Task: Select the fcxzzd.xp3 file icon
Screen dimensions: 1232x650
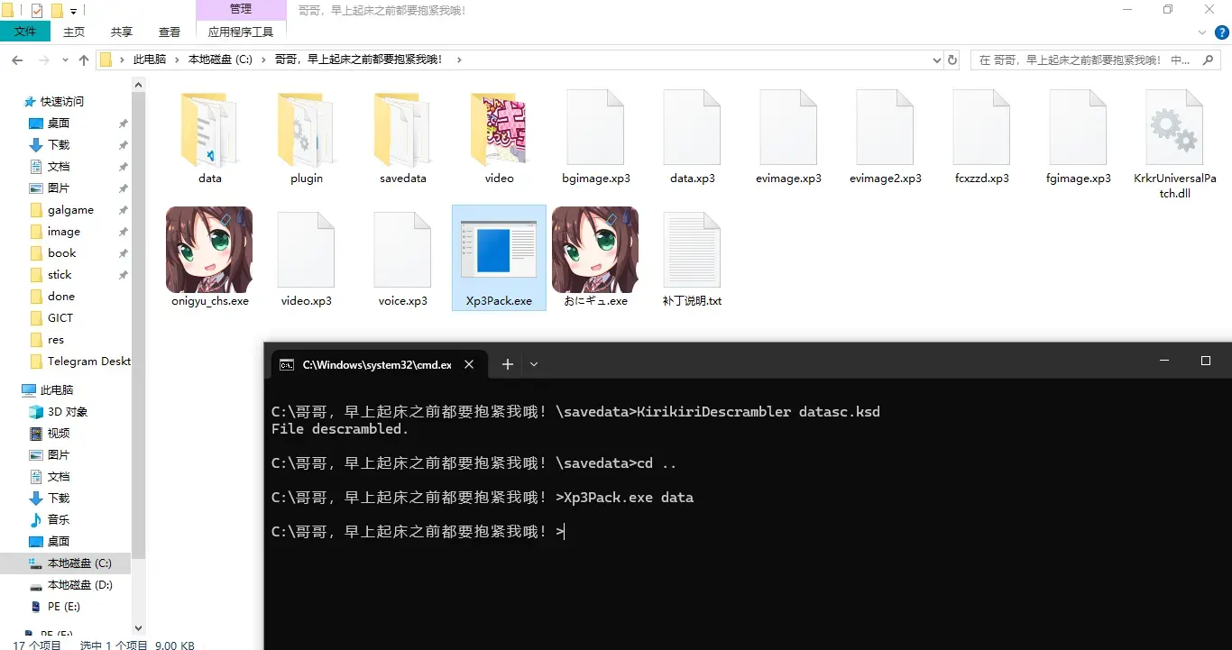Action: [x=981, y=127]
